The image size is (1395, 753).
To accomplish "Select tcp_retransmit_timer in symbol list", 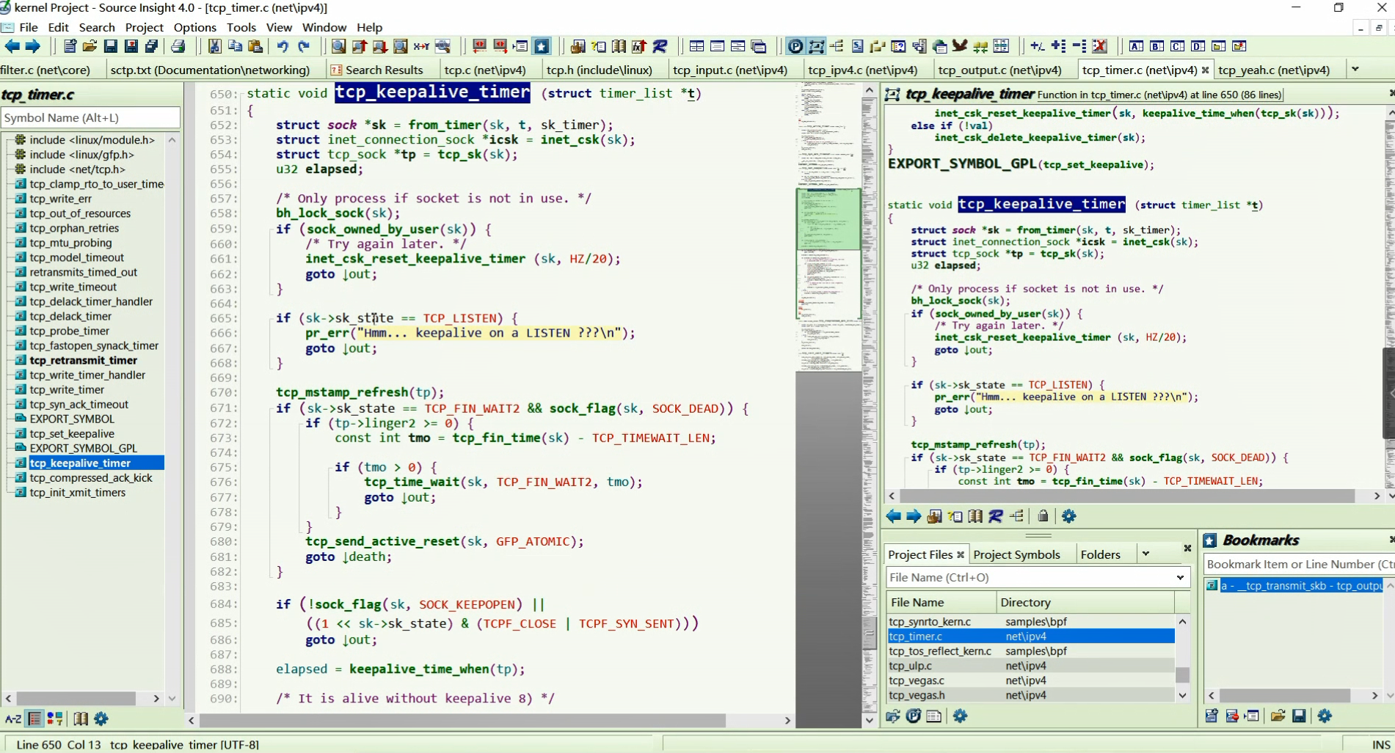I will pyautogui.click(x=83, y=360).
